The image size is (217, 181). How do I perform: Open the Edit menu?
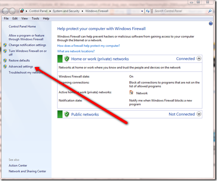(x=15, y=18)
